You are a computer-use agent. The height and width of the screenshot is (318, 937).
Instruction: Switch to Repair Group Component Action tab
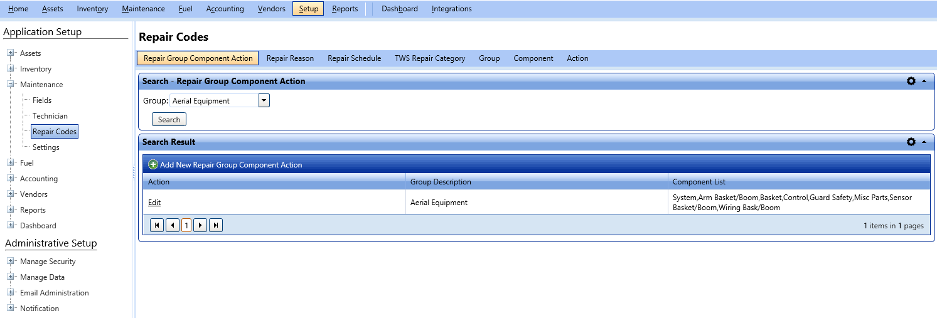(x=198, y=58)
